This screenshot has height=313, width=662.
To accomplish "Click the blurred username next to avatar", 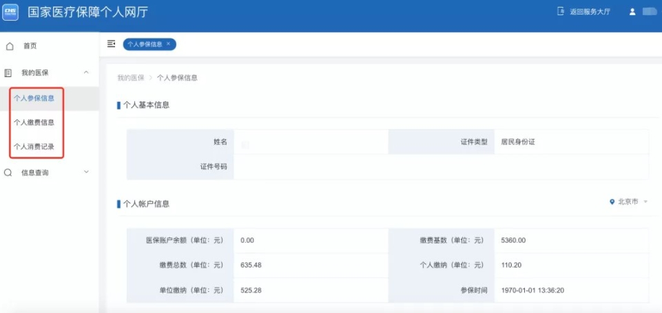I will click(650, 12).
